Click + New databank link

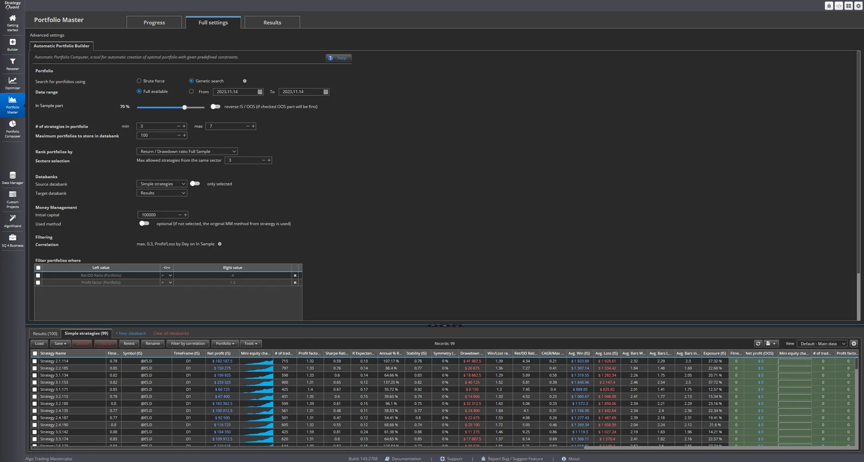[131, 334]
